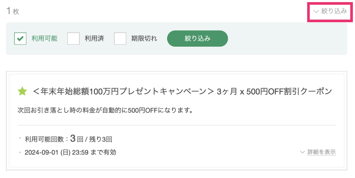Open the 年末年始総額100万円プレゼントキャンペーン coupon title
This screenshot has width=355, height=178.
coord(182,92)
